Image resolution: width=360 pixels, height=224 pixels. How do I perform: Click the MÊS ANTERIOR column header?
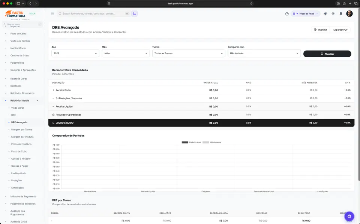(x=309, y=83)
